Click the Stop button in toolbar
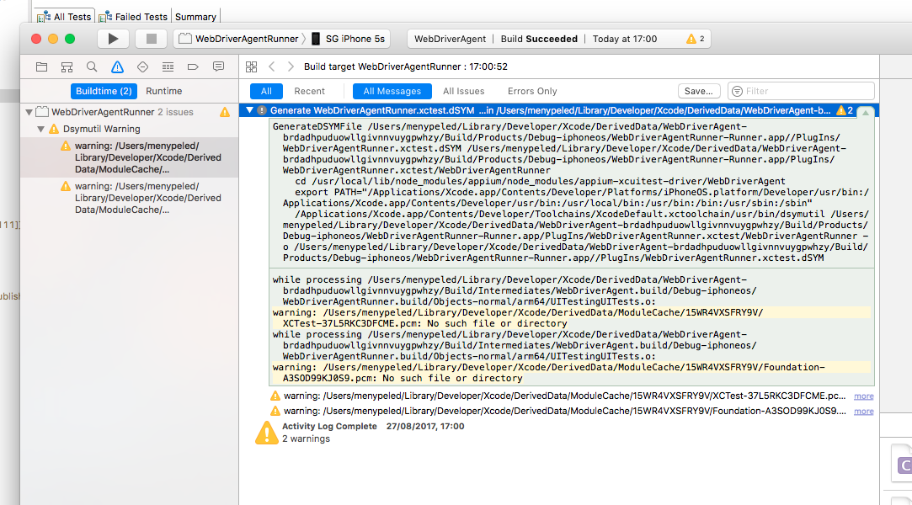912x505 pixels. (x=152, y=39)
